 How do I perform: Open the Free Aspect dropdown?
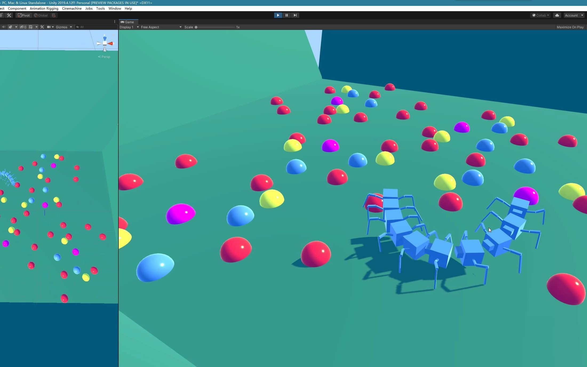click(160, 27)
